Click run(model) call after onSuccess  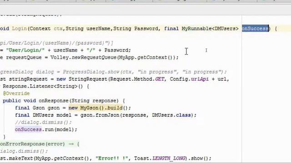[60, 129]
